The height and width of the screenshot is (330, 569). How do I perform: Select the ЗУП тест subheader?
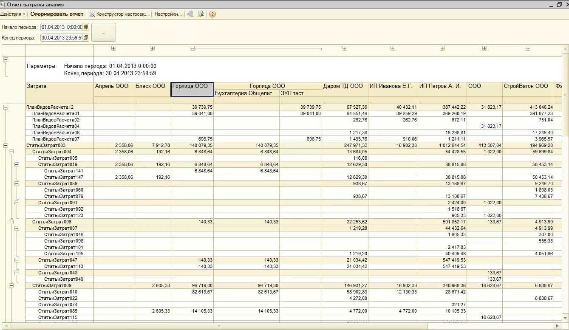pos(300,93)
